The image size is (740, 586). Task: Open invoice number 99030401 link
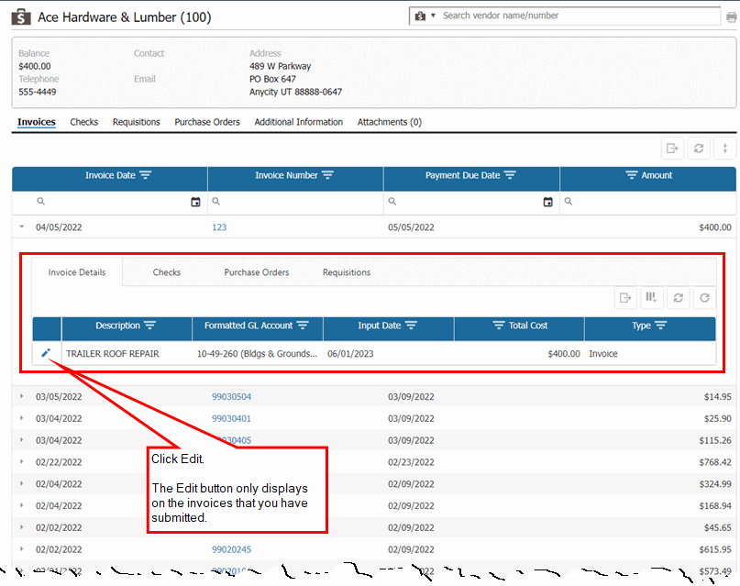pyautogui.click(x=231, y=418)
